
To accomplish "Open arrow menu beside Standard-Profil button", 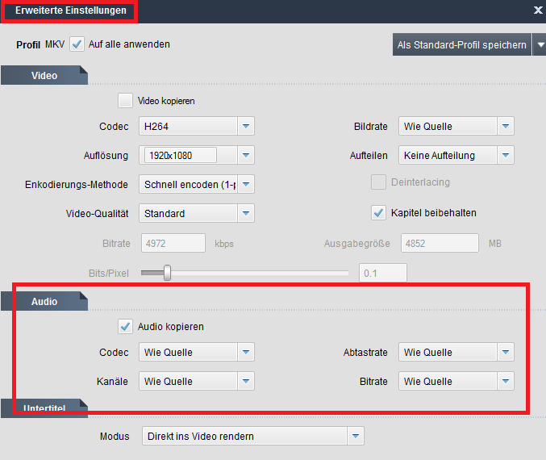I will tap(539, 45).
